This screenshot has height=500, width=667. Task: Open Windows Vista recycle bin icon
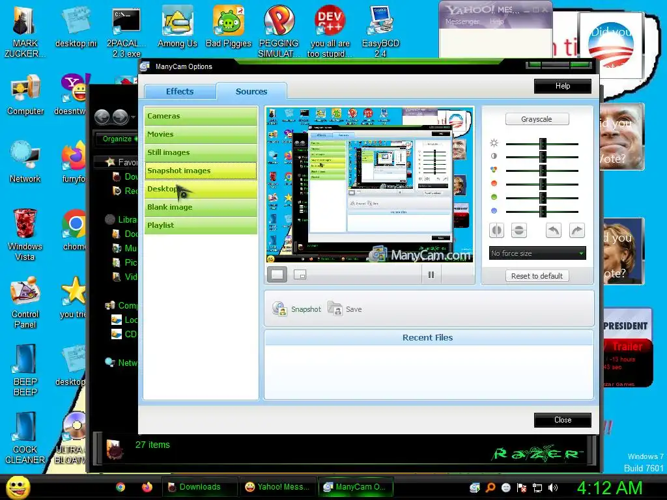(x=25, y=234)
